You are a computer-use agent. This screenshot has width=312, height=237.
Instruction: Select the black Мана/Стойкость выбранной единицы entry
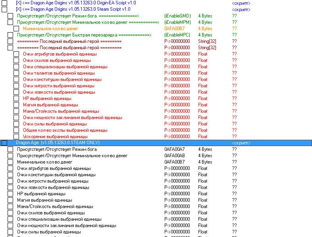click(55, 206)
